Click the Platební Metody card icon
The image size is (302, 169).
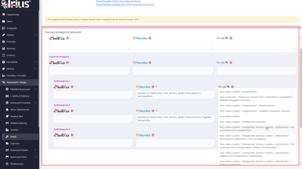[7, 123]
